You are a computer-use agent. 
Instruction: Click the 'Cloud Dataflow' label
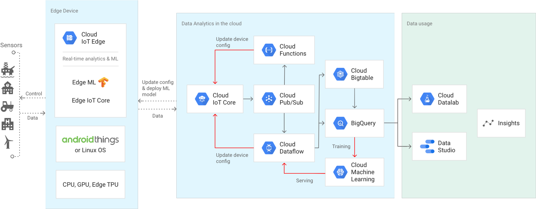point(291,148)
